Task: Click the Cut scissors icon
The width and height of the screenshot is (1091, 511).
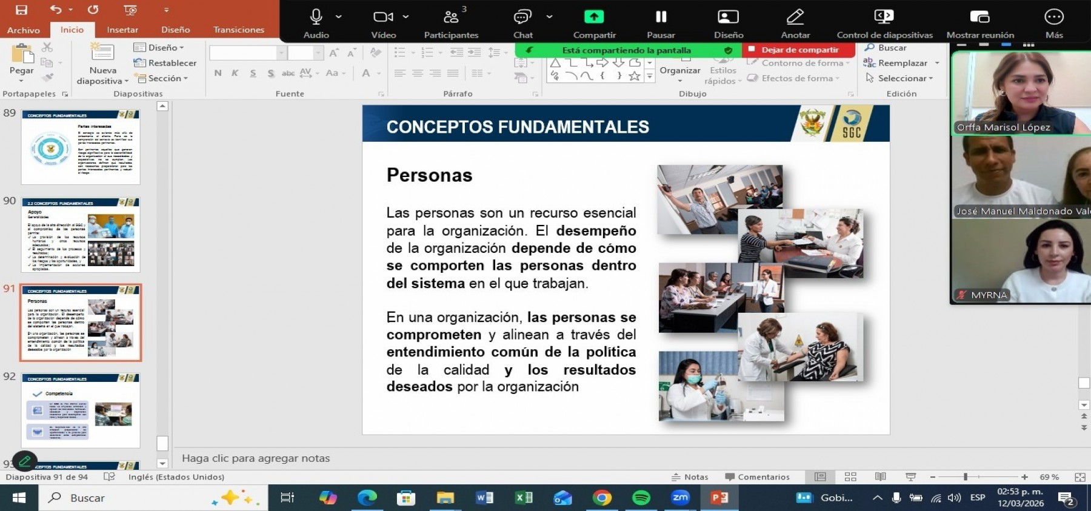Action: [x=47, y=47]
